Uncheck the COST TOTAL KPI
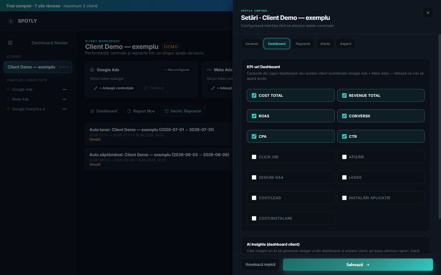Screen dimensions: 441x275 click(254, 95)
